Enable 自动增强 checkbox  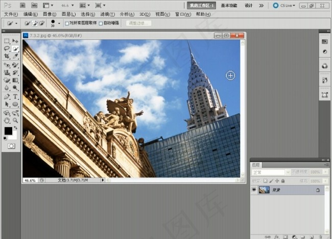click(101, 23)
